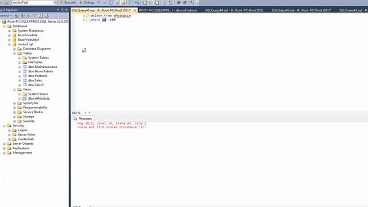Close the Object Explorer panel
The image size is (368, 207).
coord(67,10)
